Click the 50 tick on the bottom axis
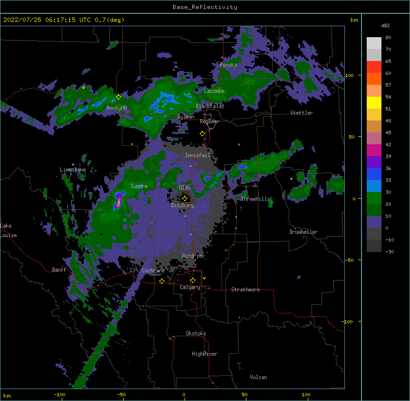 [244, 394]
